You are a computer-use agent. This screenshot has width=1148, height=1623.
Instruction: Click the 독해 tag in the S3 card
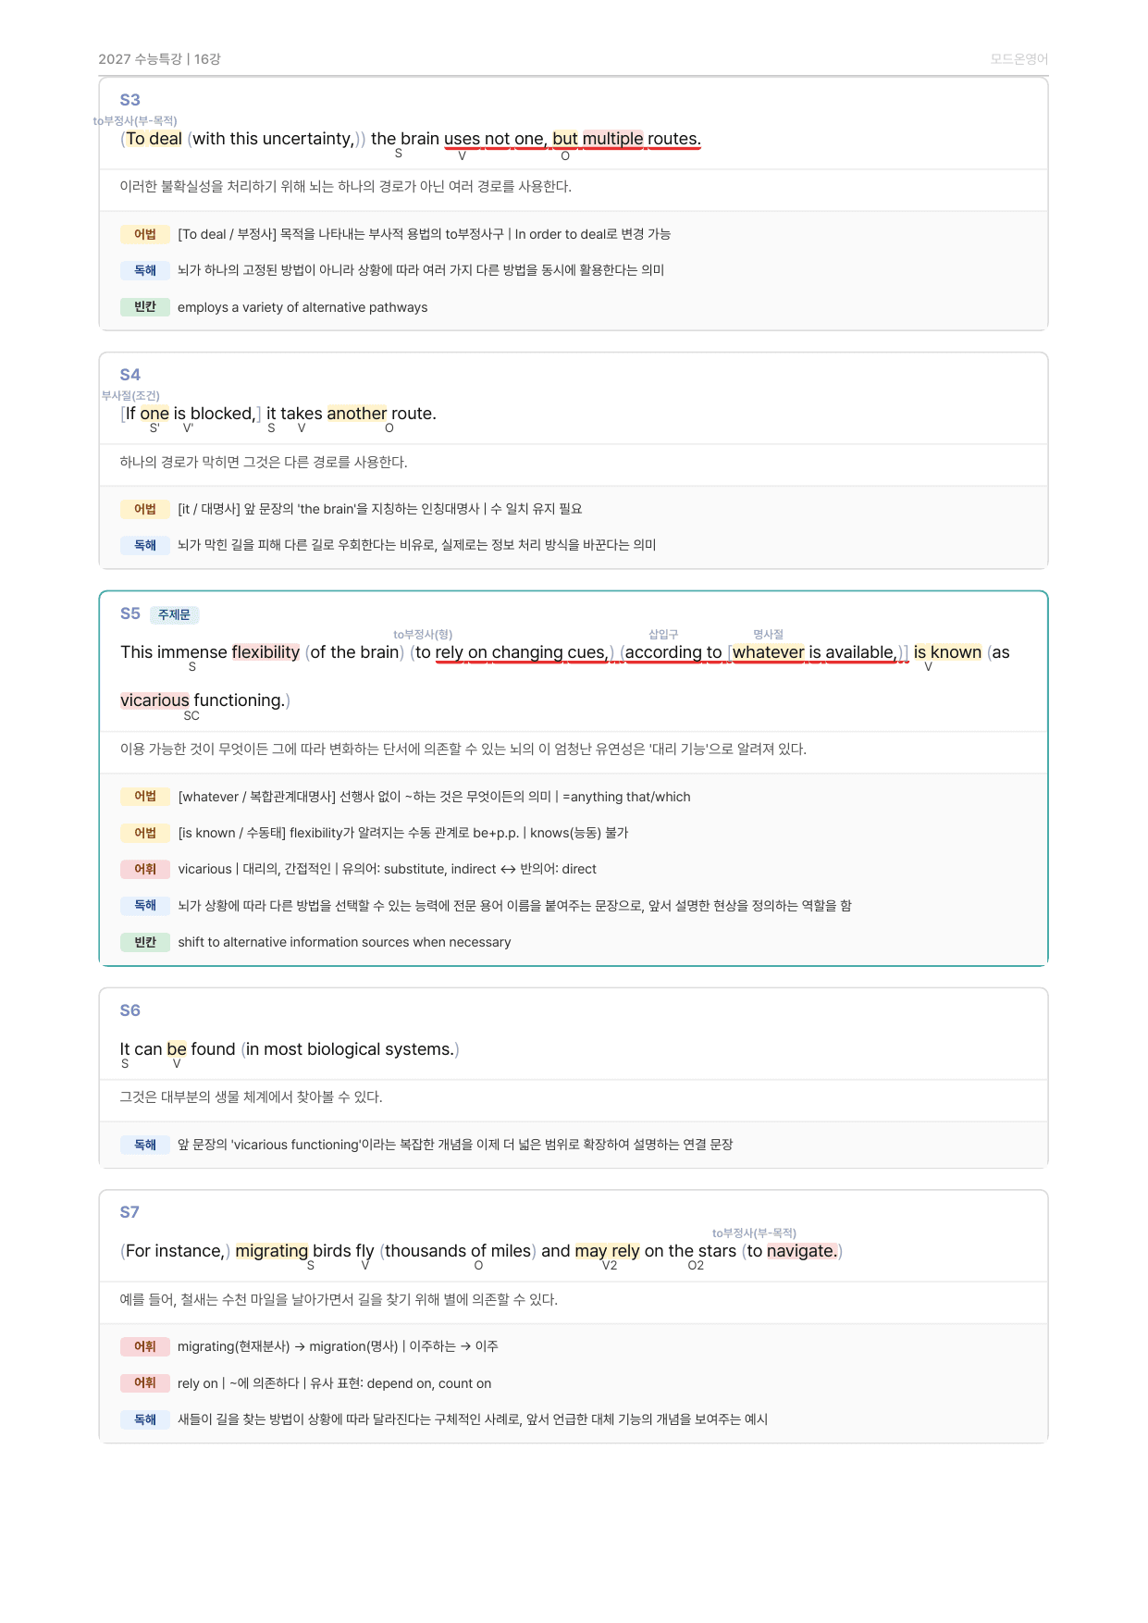(144, 270)
